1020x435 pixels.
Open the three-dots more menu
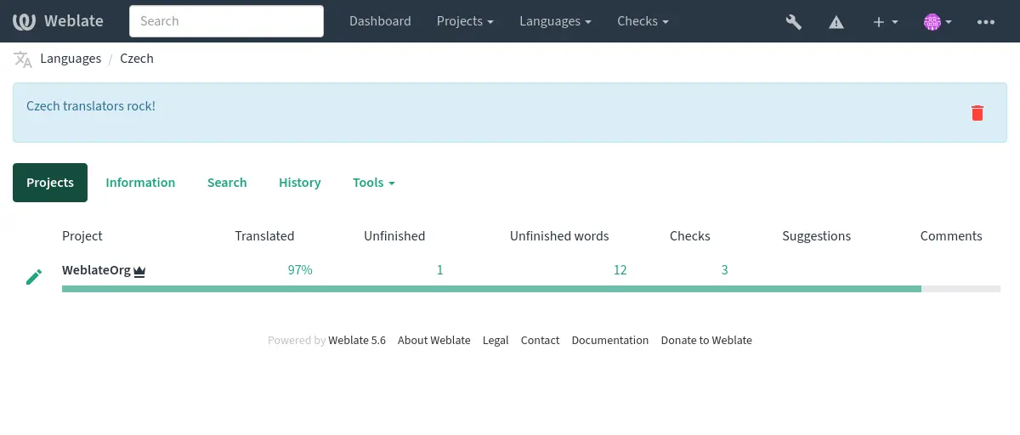click(986, 22)
